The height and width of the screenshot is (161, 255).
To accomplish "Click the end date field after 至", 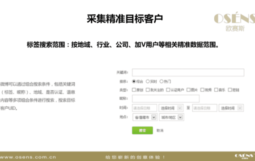I will tap(204, 108).
